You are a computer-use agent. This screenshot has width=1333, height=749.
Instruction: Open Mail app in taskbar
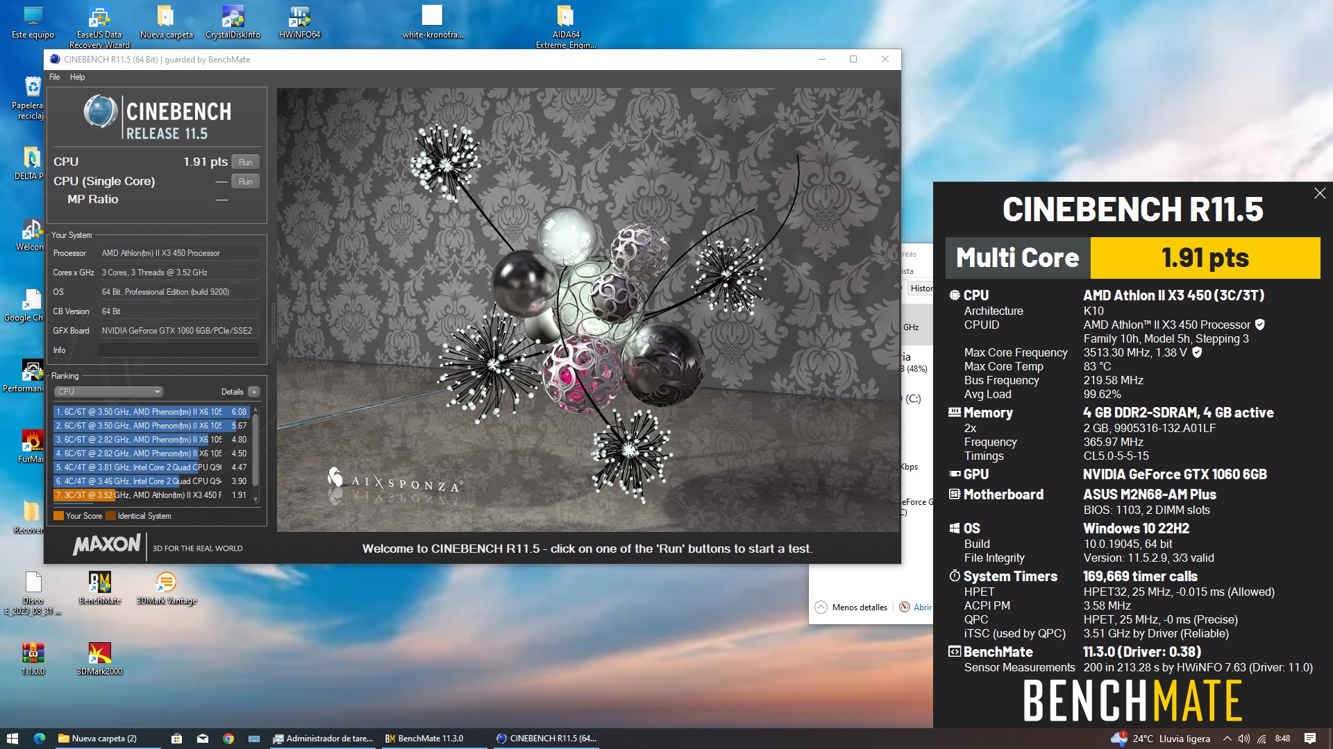tap(203, 739)
